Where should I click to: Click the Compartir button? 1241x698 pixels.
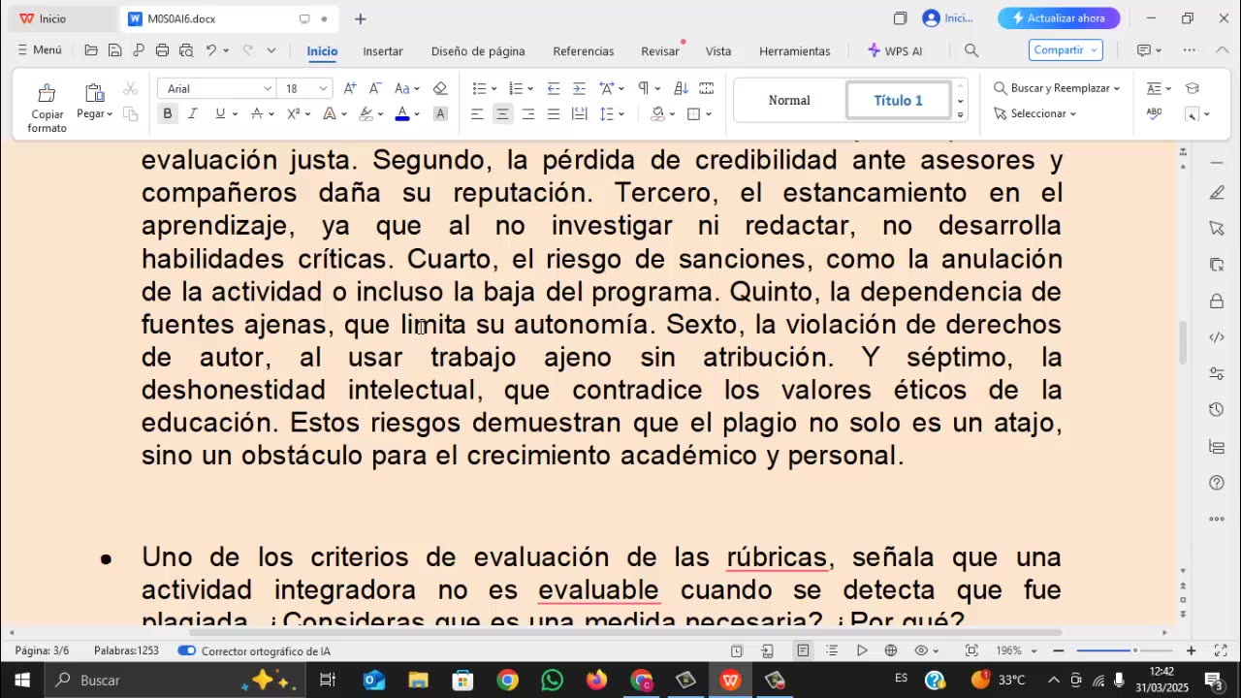coord(1066,50)
